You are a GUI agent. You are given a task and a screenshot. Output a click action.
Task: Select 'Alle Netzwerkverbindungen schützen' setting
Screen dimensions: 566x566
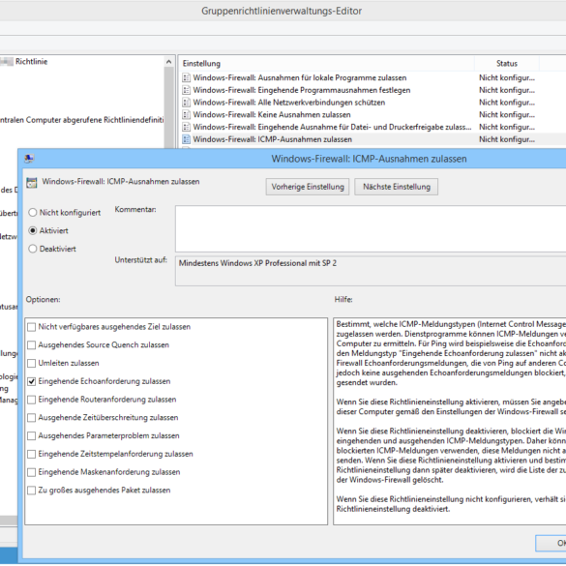(x=289, y=103)
